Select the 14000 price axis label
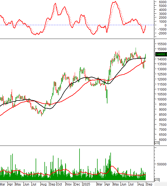The height and width of the screenshot is (186, 167). point(162,59)
